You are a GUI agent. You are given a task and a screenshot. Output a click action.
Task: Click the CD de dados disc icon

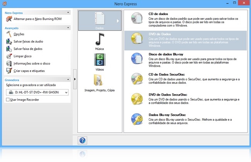pos(137,18)
